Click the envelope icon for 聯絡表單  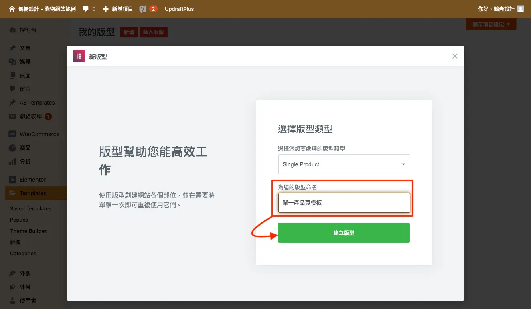[x=12, y=116]
